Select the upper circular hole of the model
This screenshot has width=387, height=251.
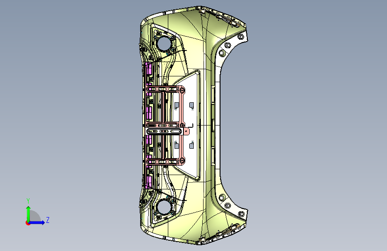pyautogui.click(x=164, y=44)
